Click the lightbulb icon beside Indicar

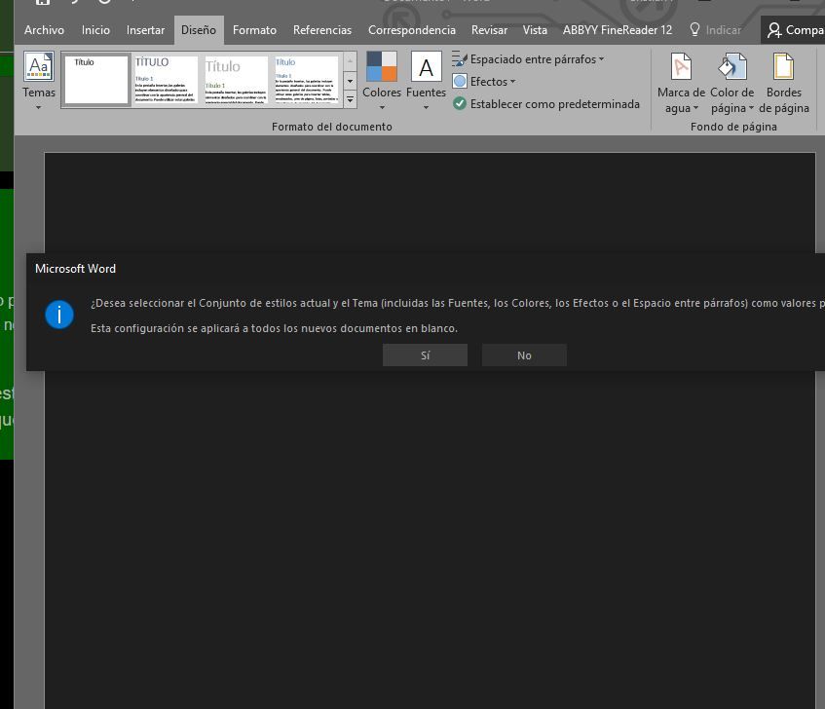click(x=694, y=29)
